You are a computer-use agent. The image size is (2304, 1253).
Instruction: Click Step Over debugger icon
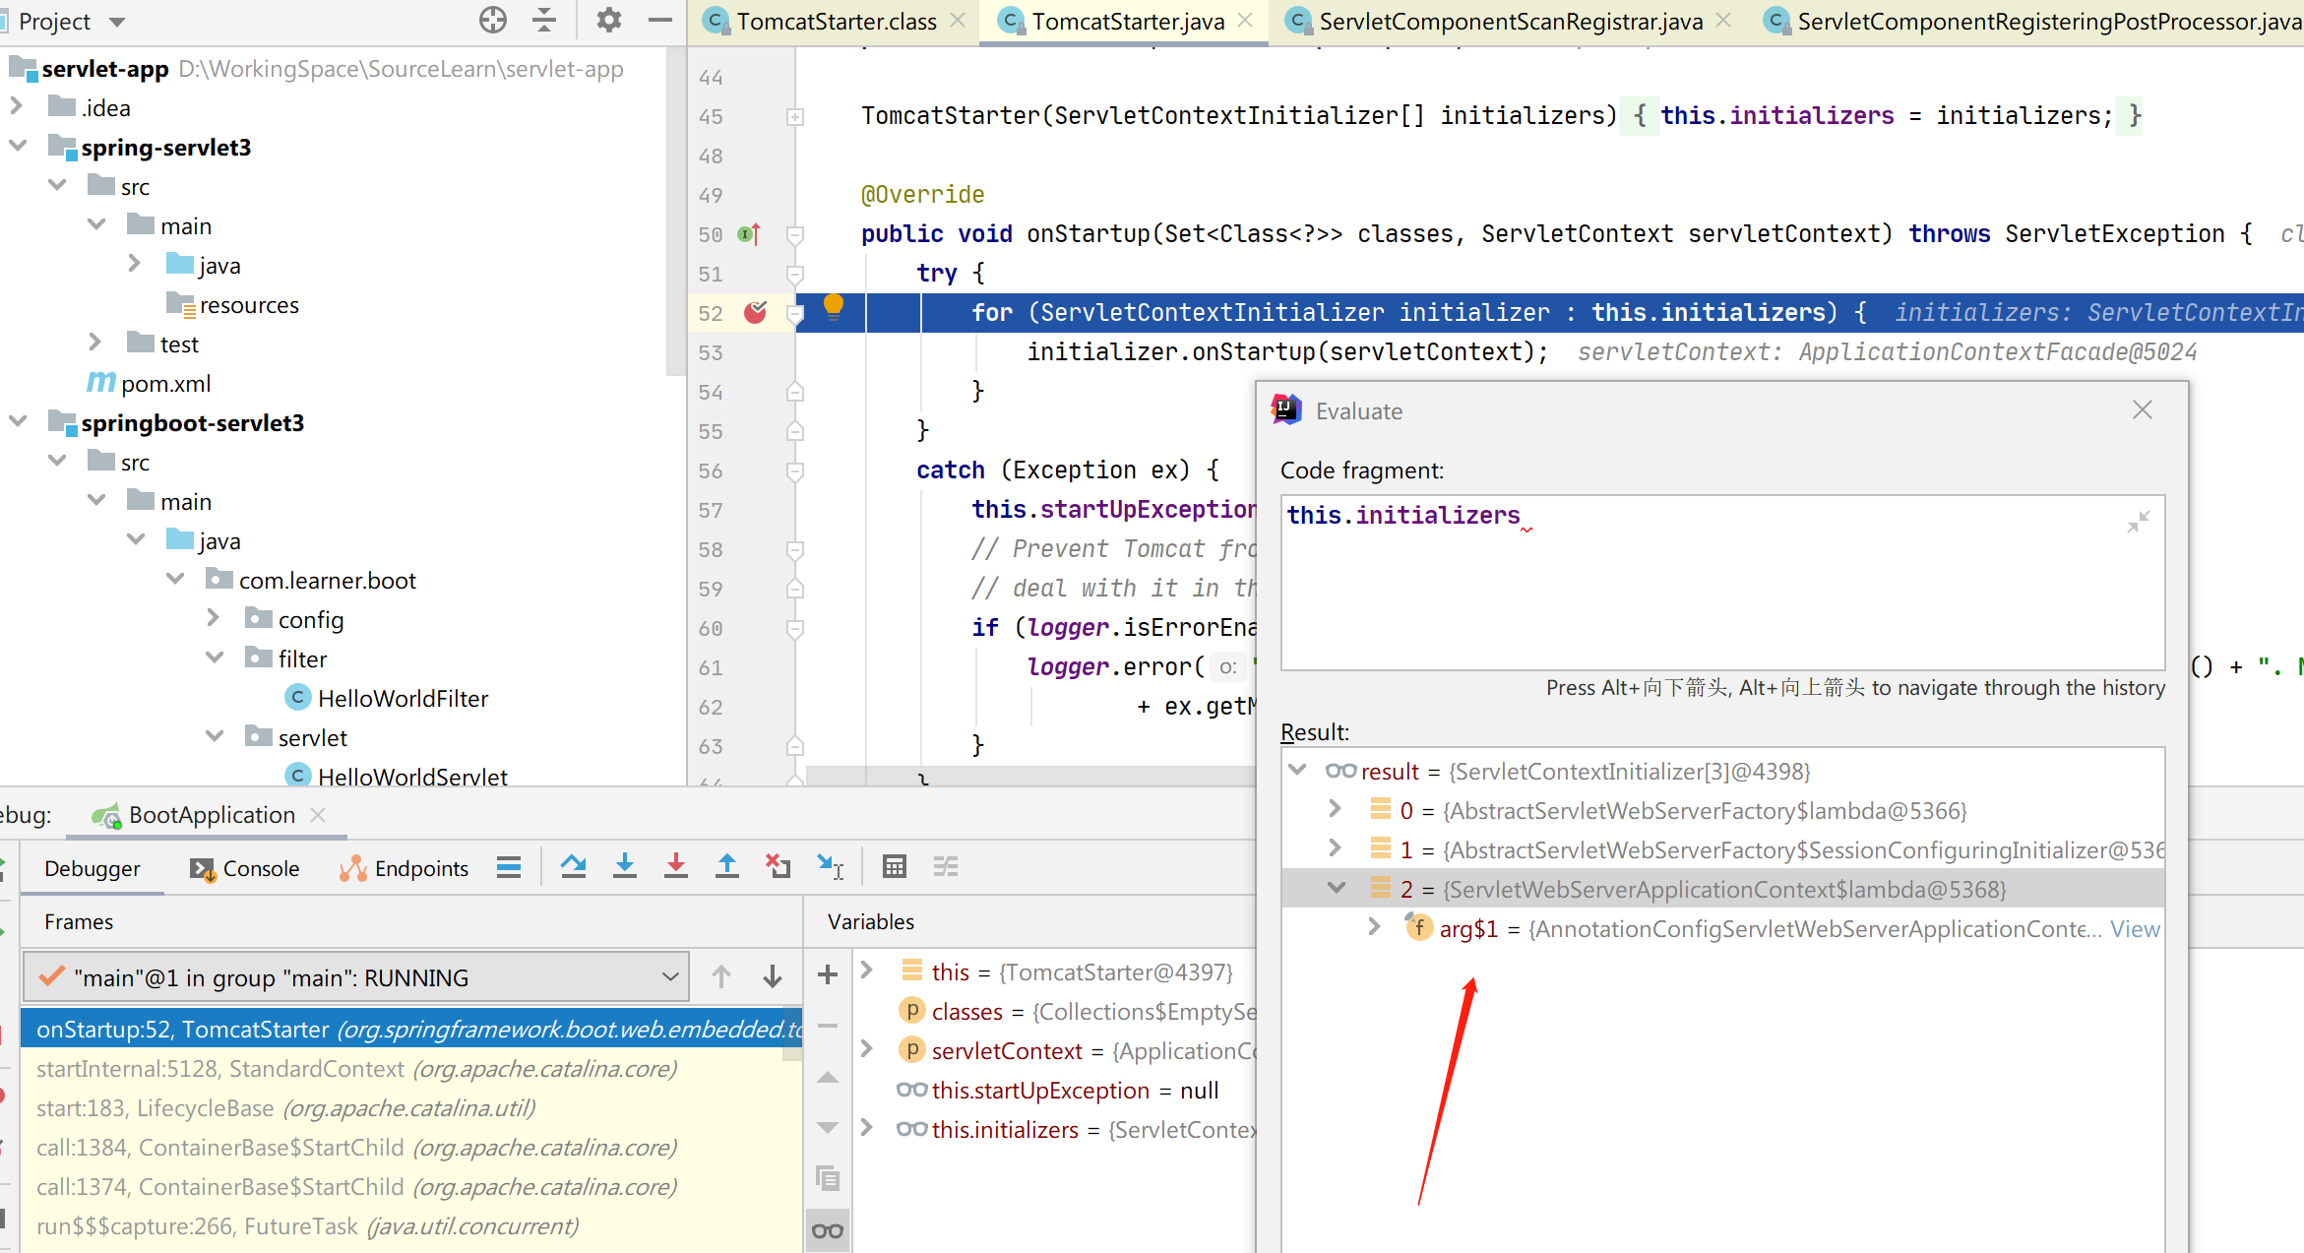point(574,867)
